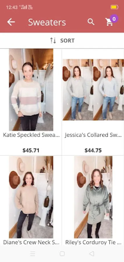Open the SORT options
The image size is (124, 262).
click(x=62, y=40)
